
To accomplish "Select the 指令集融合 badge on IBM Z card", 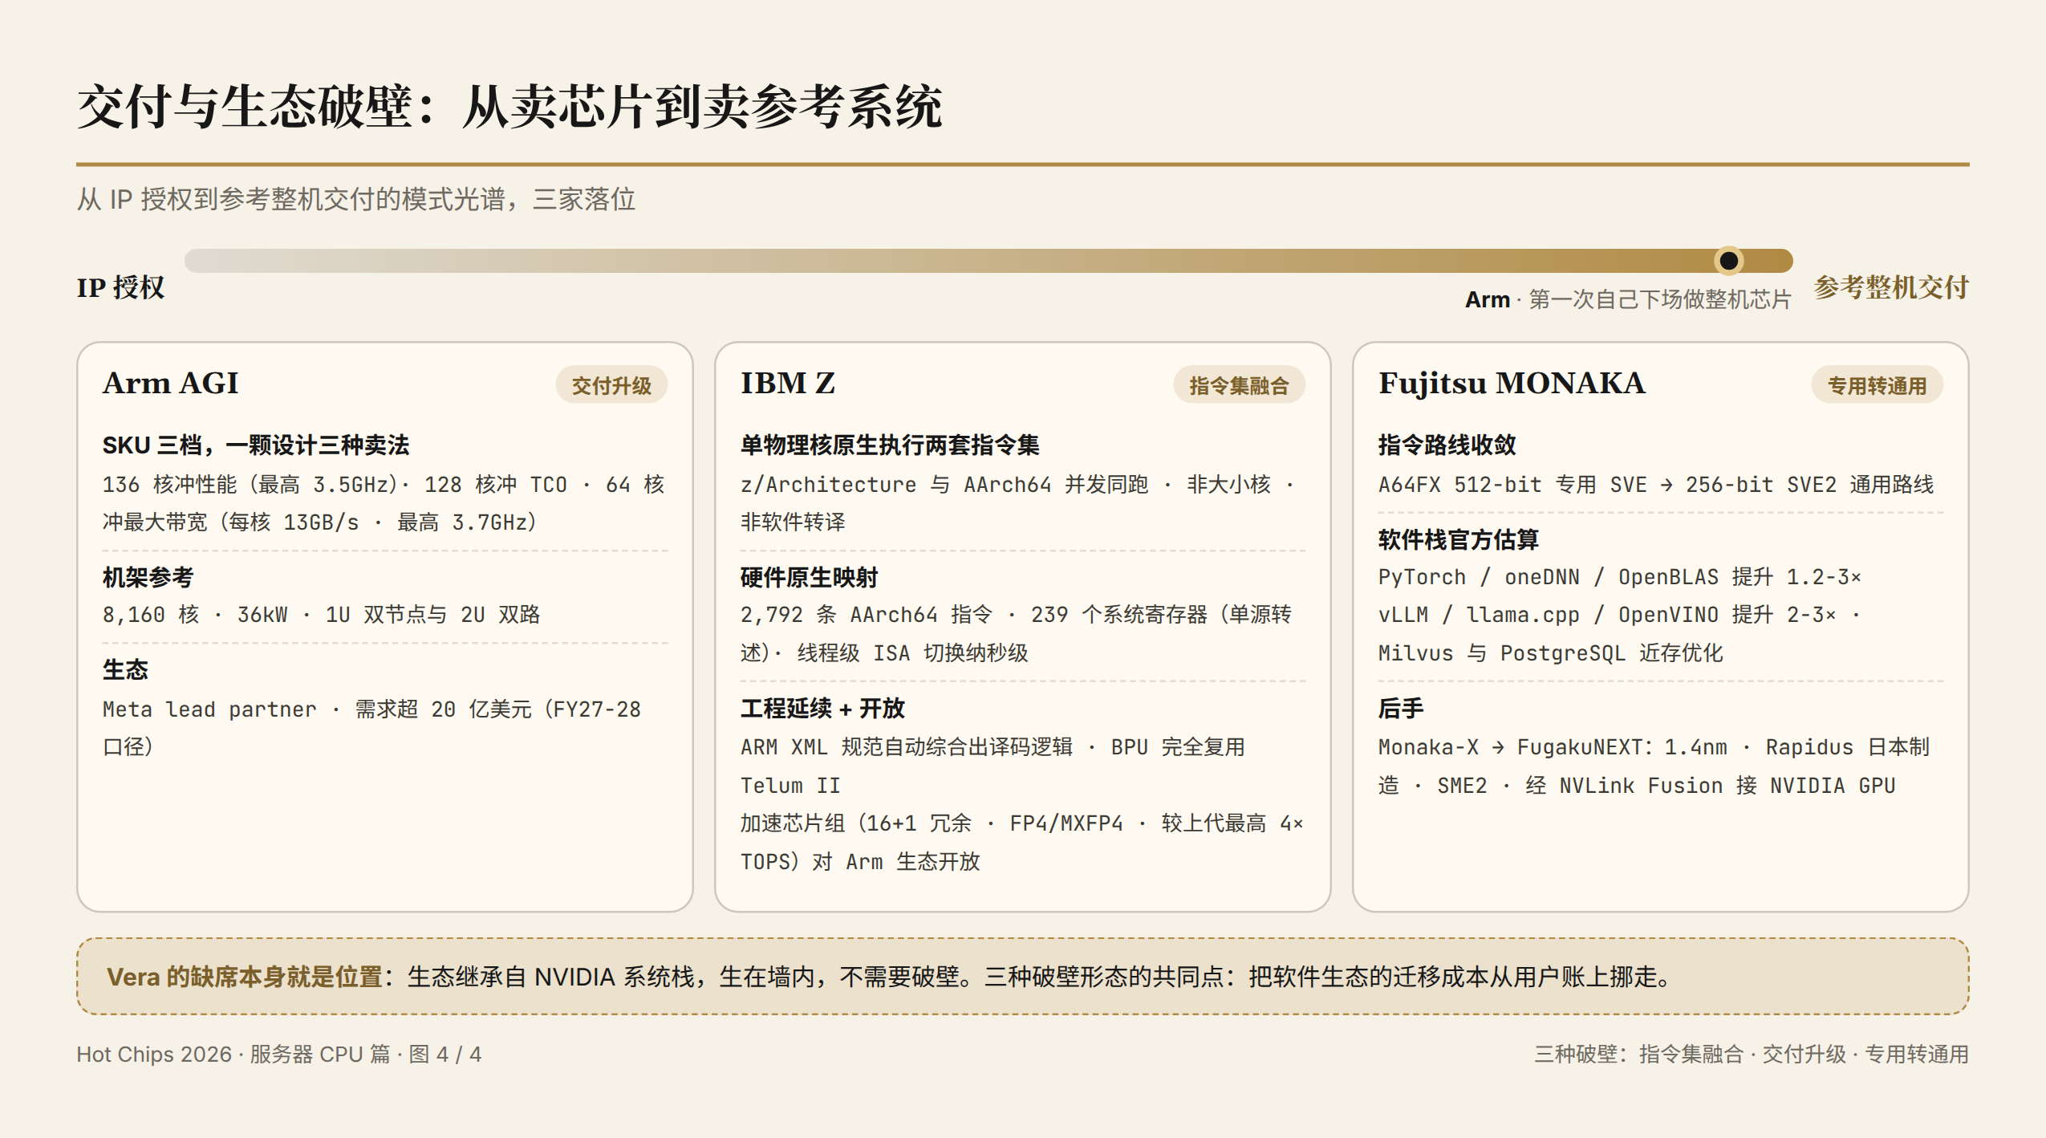I will point(1239,385).
